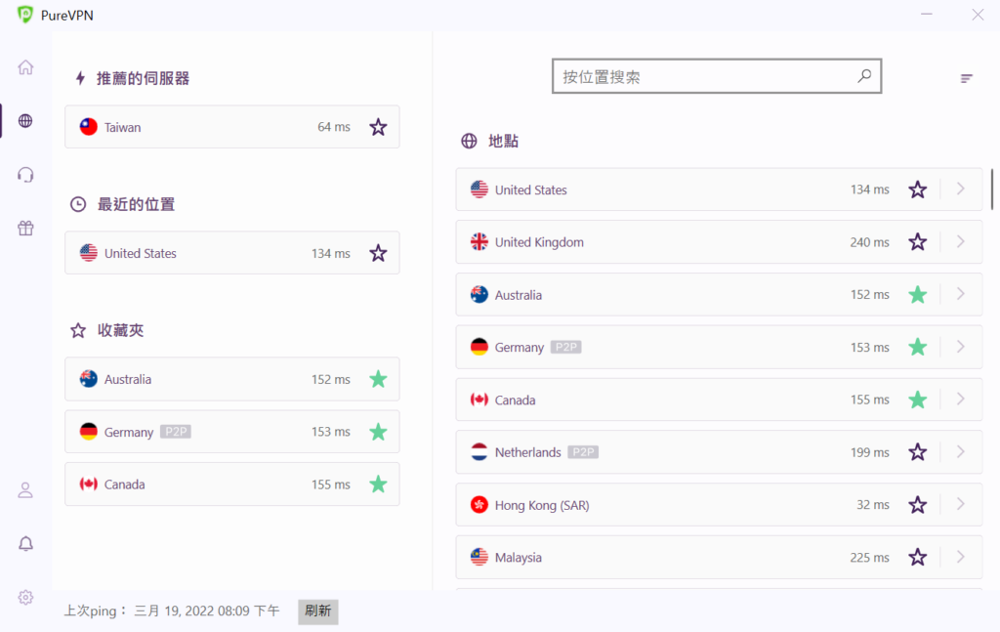
Task: Unfavorite Canada in the favorites list
Action: (x=378, y=485)
